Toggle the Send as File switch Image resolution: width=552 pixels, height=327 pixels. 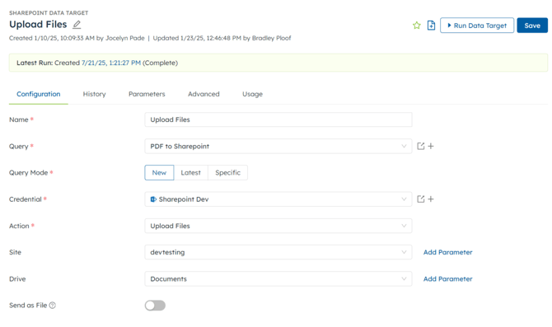click(x=155, y=306)
